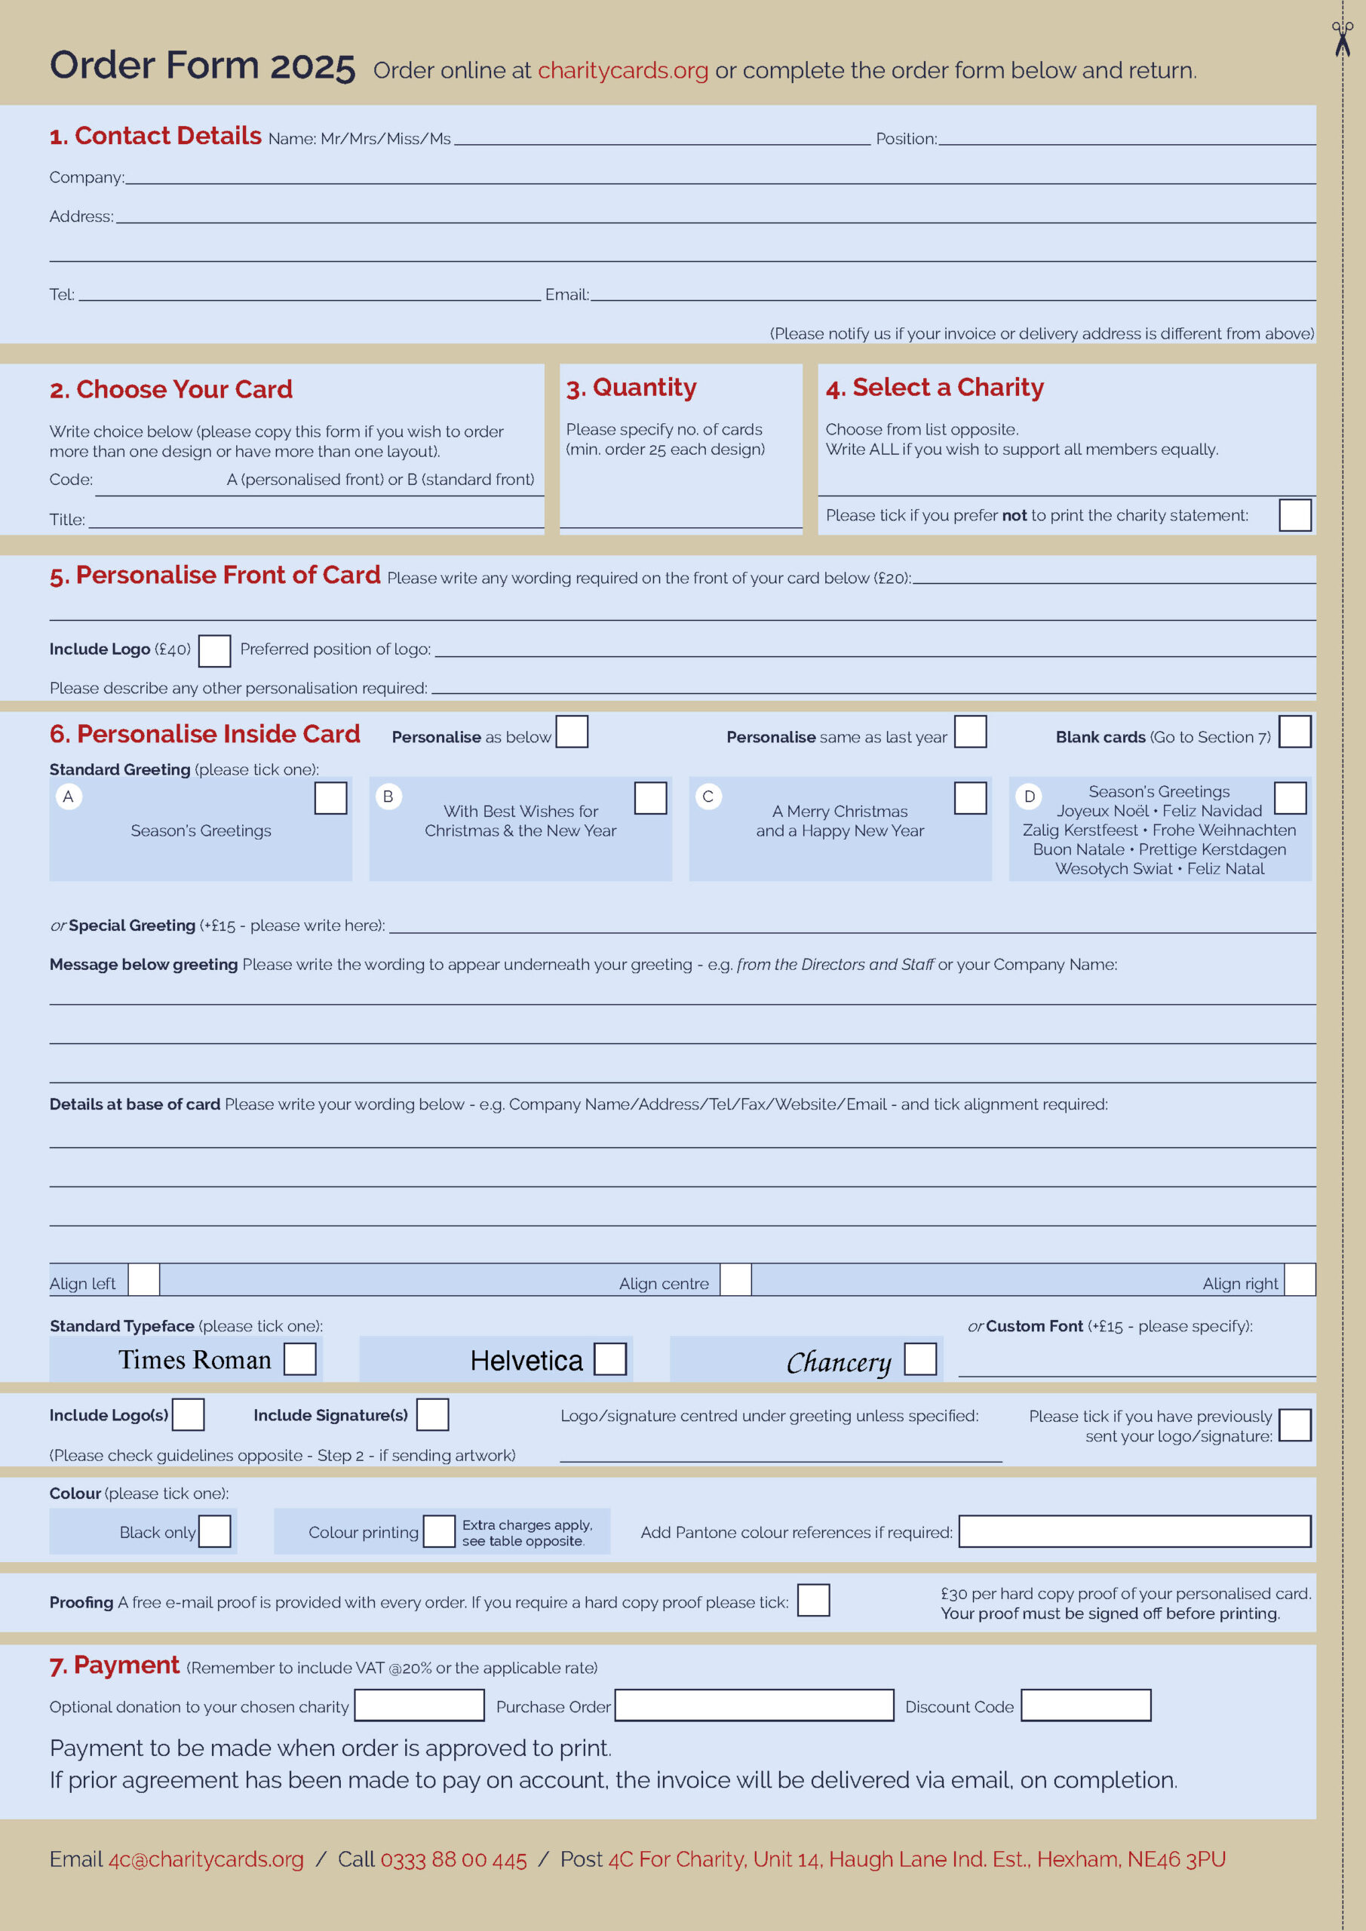Screen dimensions: 1366x1931
Task: Tick prefer not to print charity statement
Action: [1295, 514]
